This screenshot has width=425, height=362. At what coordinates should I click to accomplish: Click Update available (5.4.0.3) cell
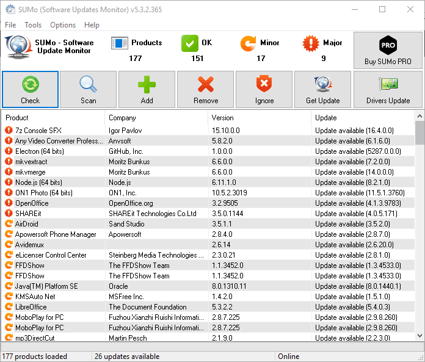(x=352, y=306)
